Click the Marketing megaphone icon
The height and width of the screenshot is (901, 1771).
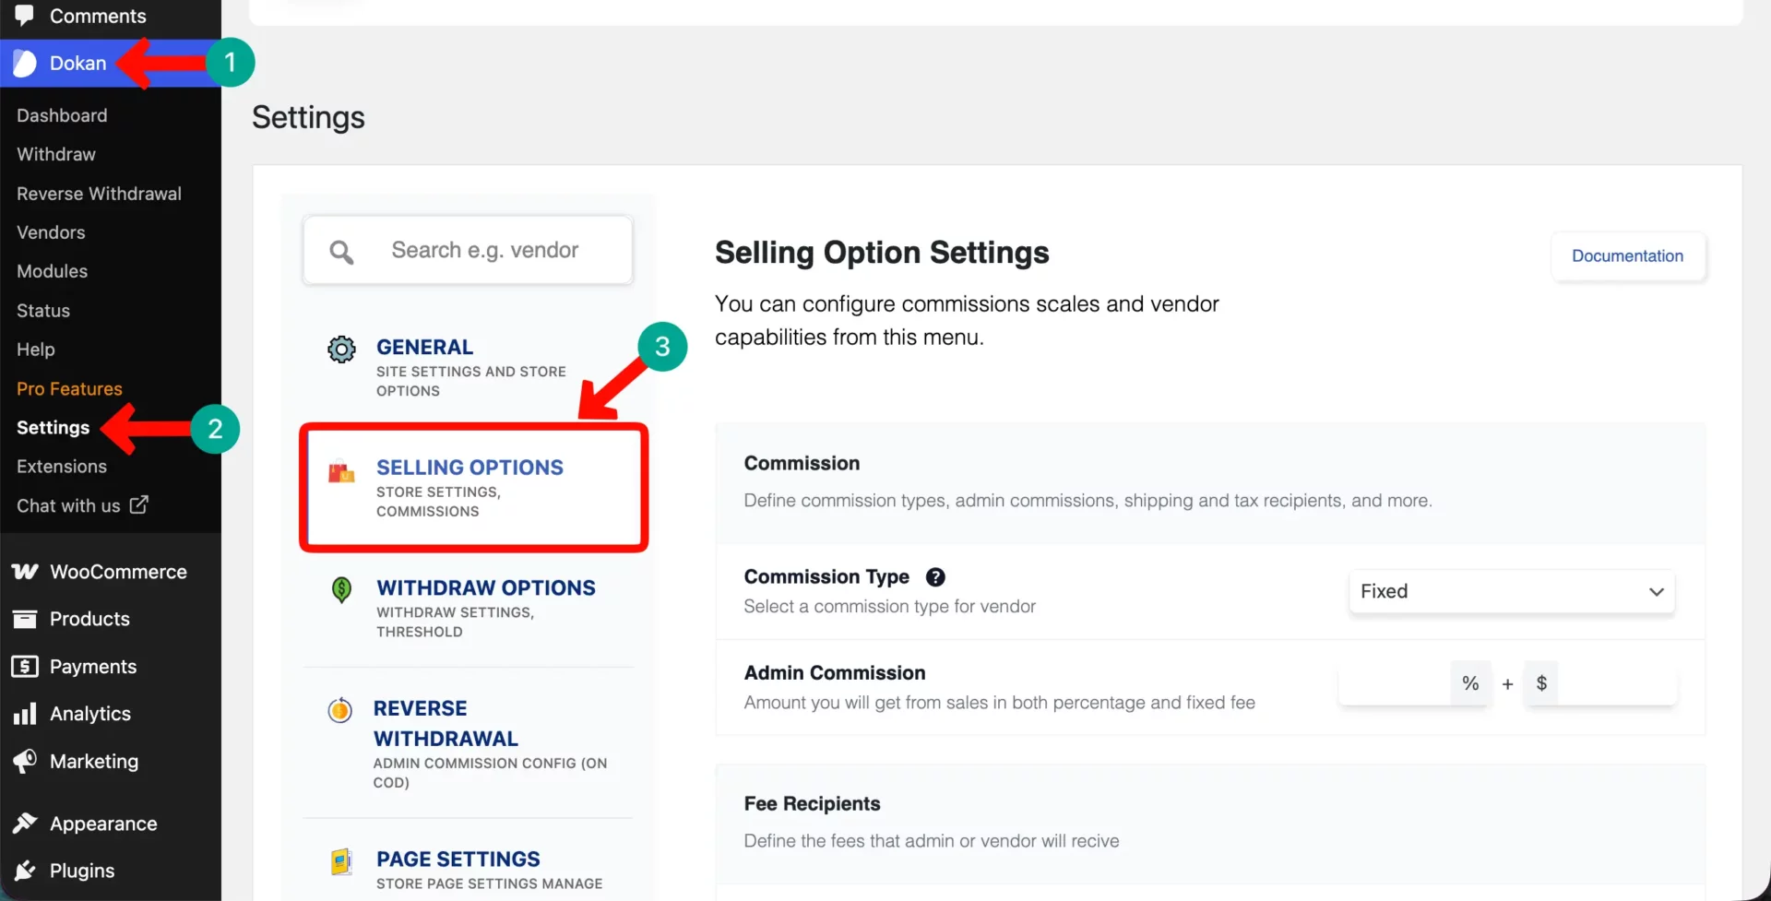(x=25, y=761)
